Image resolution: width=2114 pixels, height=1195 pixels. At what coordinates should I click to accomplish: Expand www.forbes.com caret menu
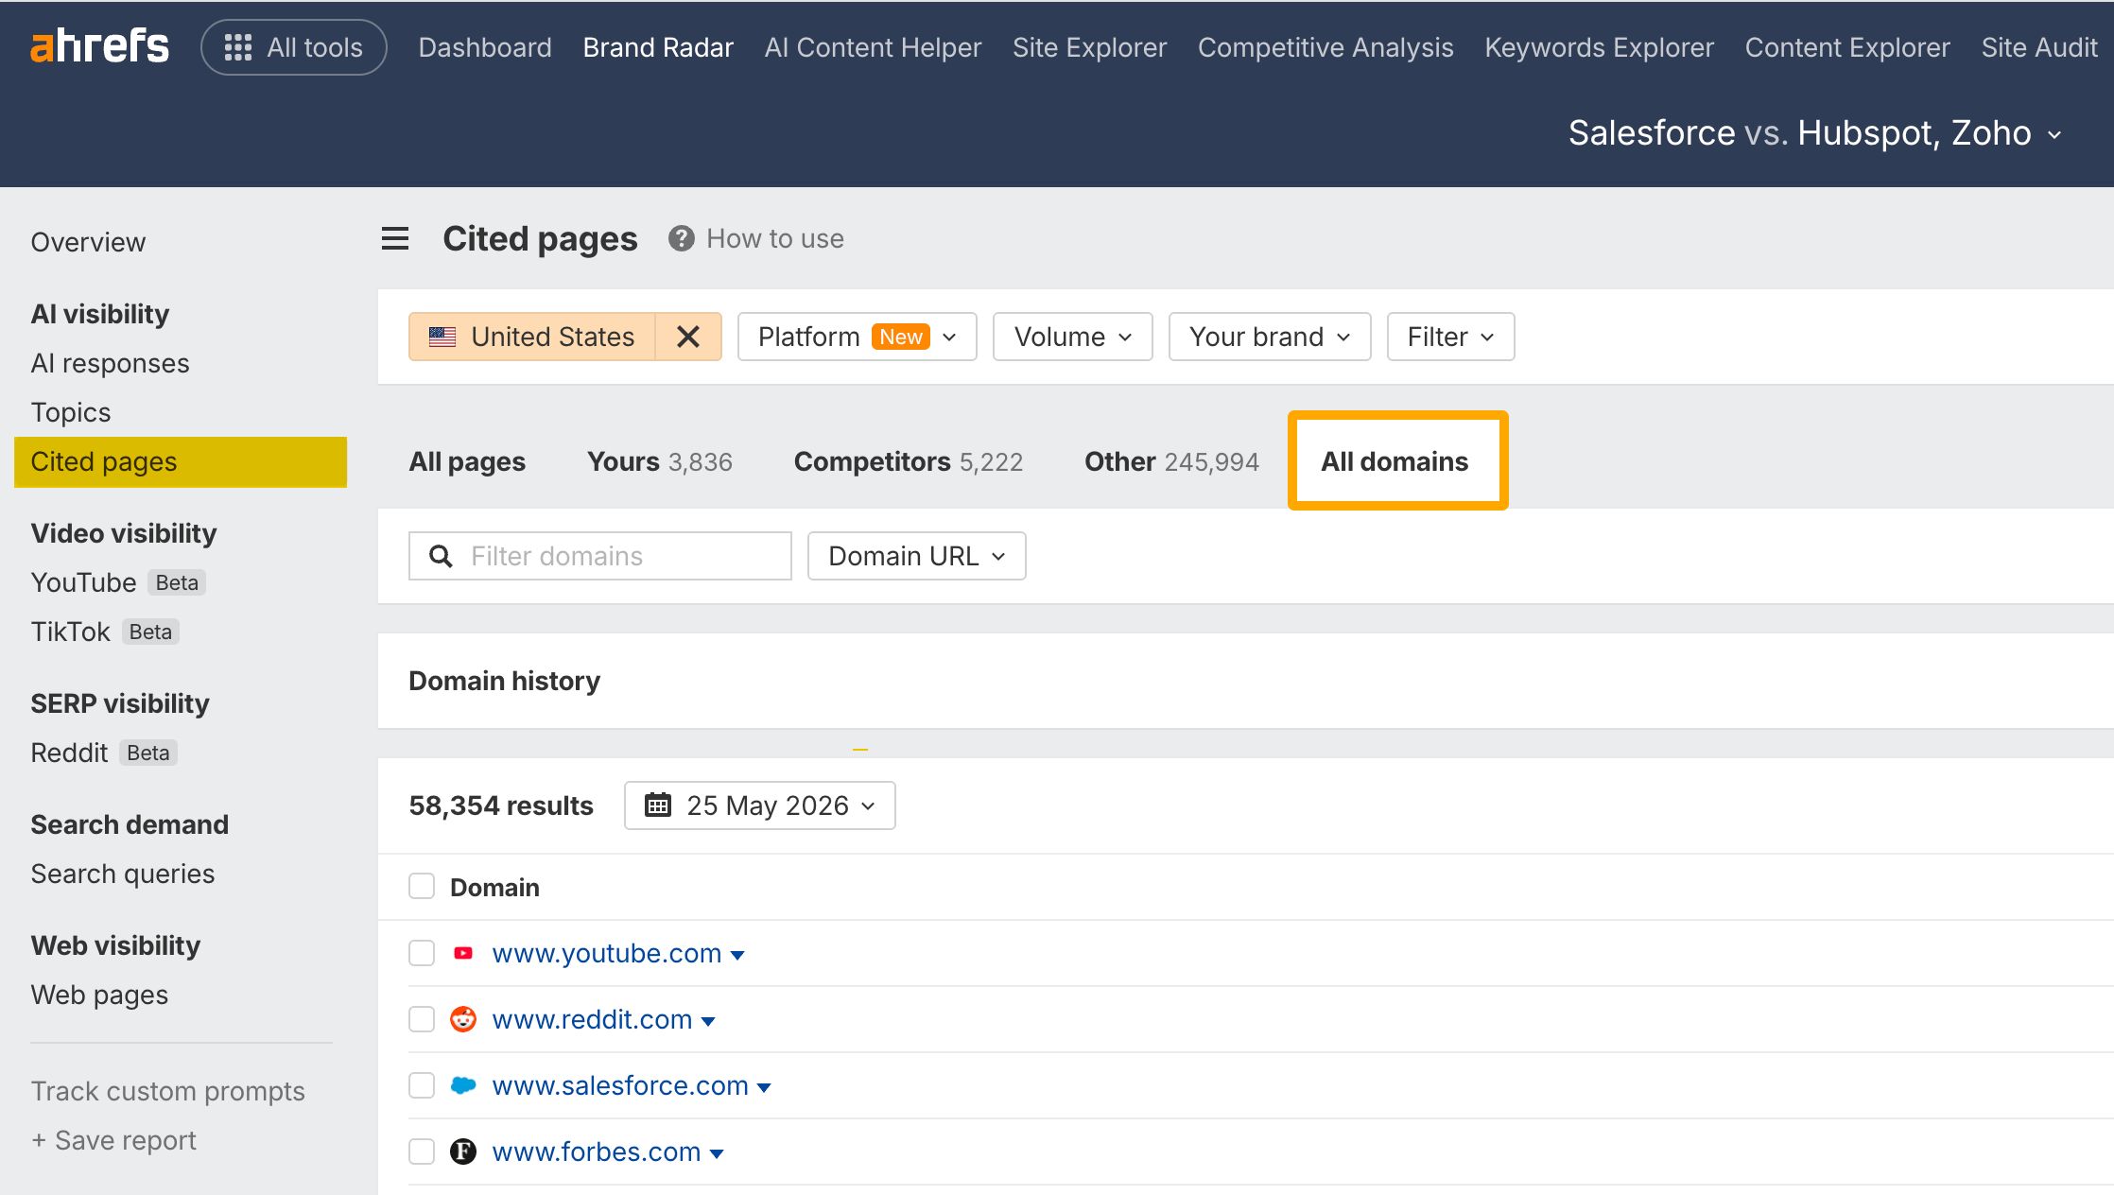tap(717, 1153)
